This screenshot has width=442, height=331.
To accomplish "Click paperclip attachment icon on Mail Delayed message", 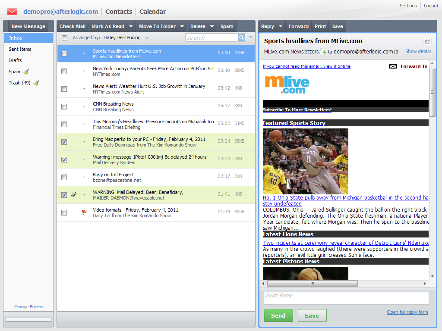I will point(74,195).
